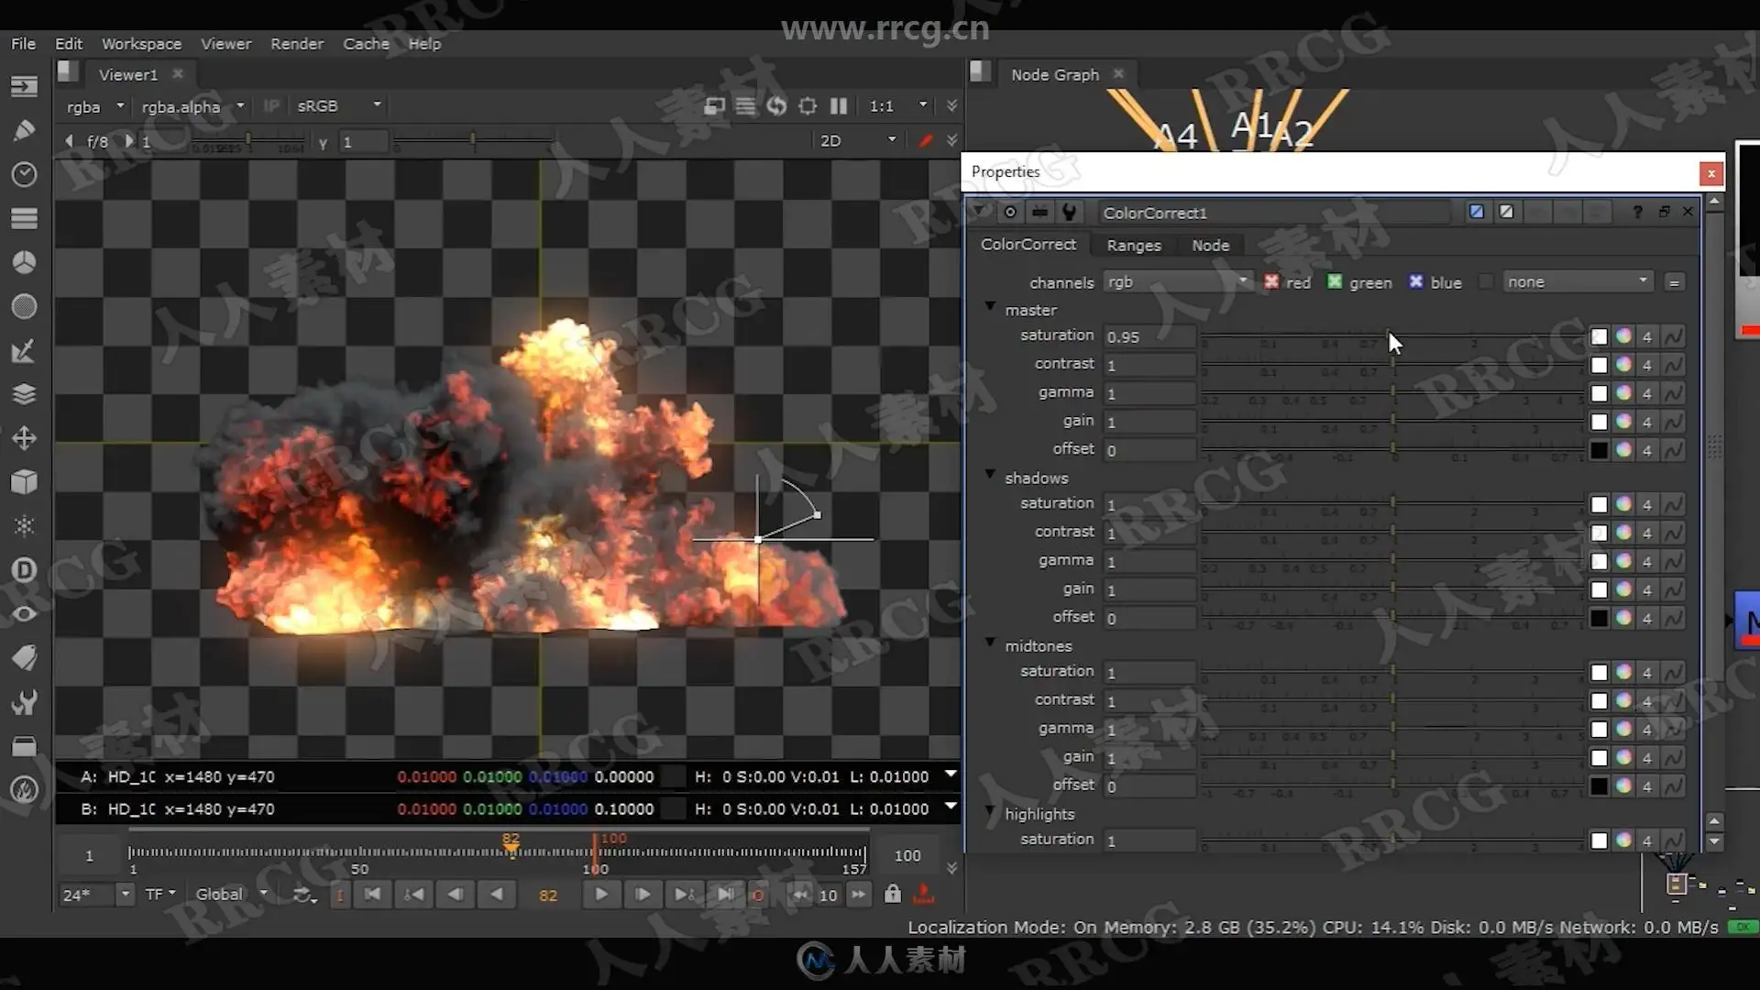Screen dimensions: 1760x990
Task: Click the timeline lock icon
Action: [x=892, y=895]
